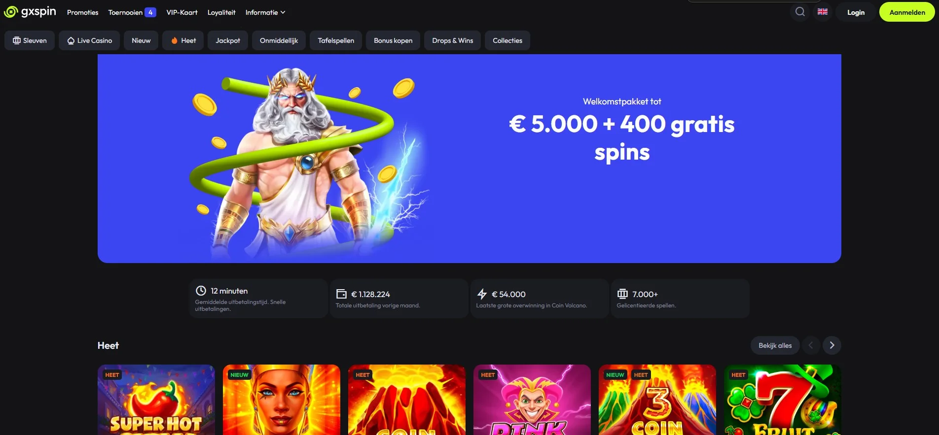The width and height of the screenshot is (939, 435).
Task: Click the wallet icon beside € 1.128.224
Action: point(341,294)
